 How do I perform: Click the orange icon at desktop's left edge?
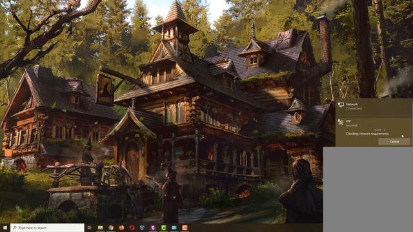[x=8, y=153]
